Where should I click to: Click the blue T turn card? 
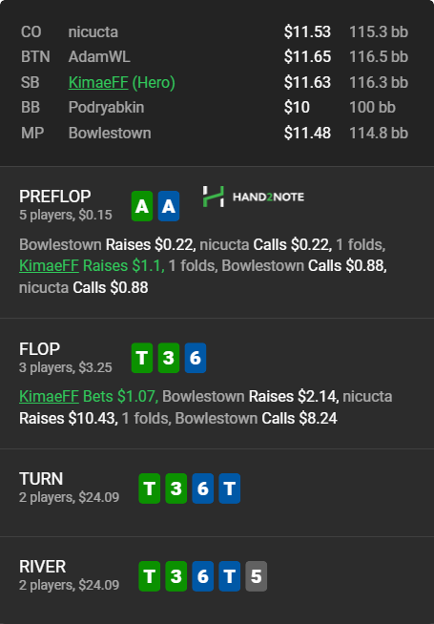(230, 489)
